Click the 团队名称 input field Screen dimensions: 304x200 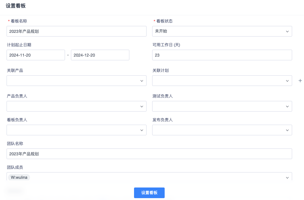click(x=149, y=154)
